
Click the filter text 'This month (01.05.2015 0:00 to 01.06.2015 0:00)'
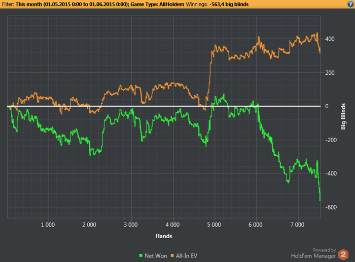pos(72,4)
